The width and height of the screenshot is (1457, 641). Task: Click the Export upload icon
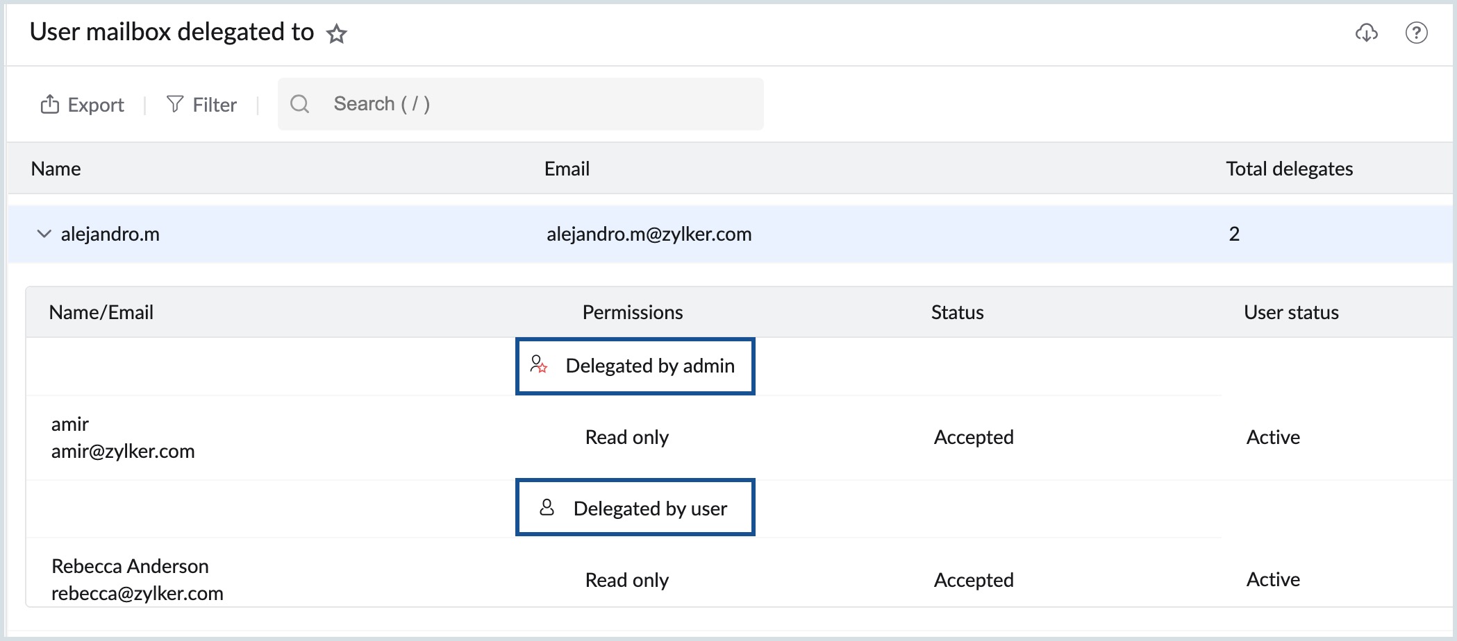(x=49, y=104)
